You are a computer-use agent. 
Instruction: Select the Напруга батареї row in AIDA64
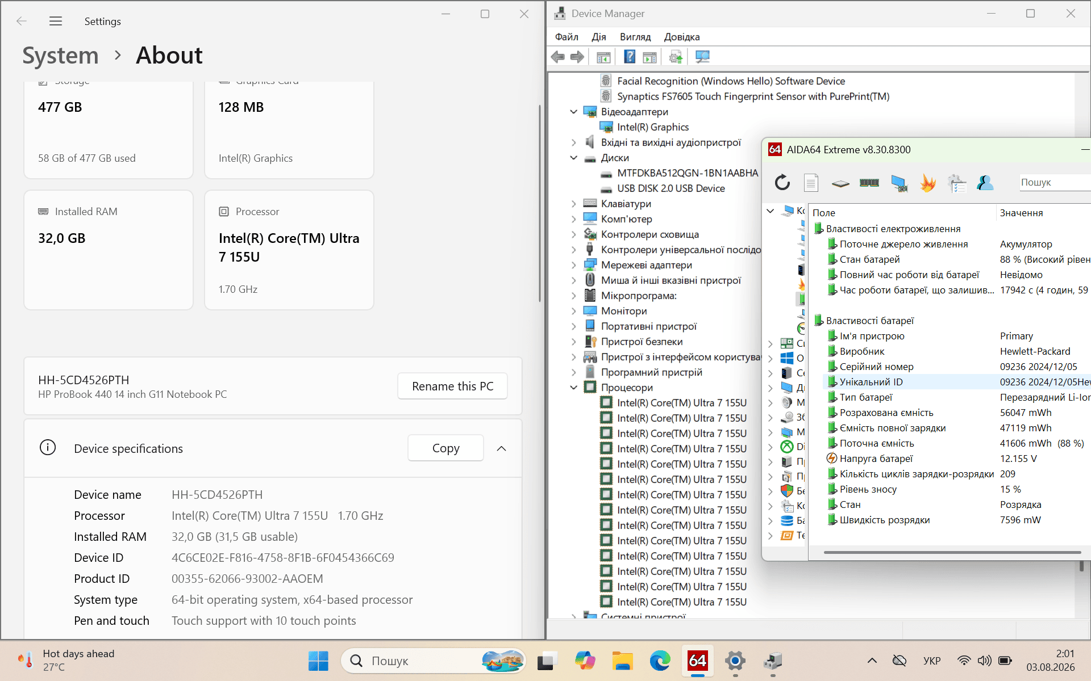pos(956,459)
